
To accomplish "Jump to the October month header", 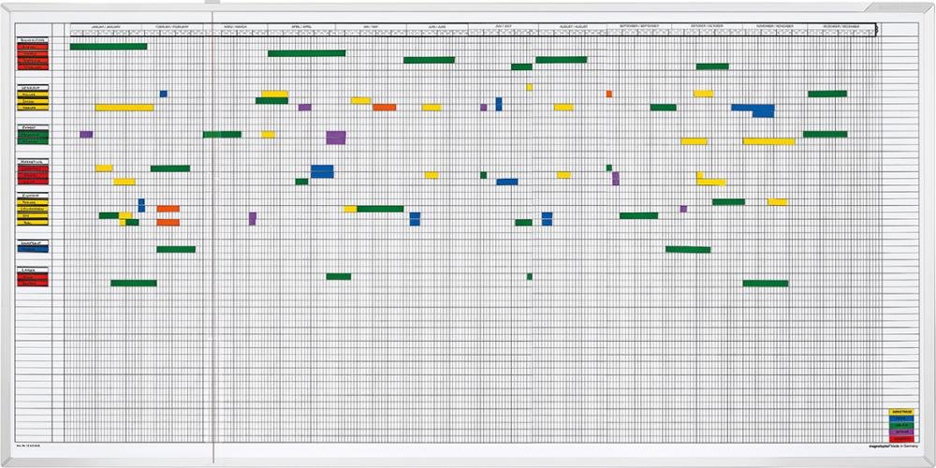I will [x=709, y=27].
